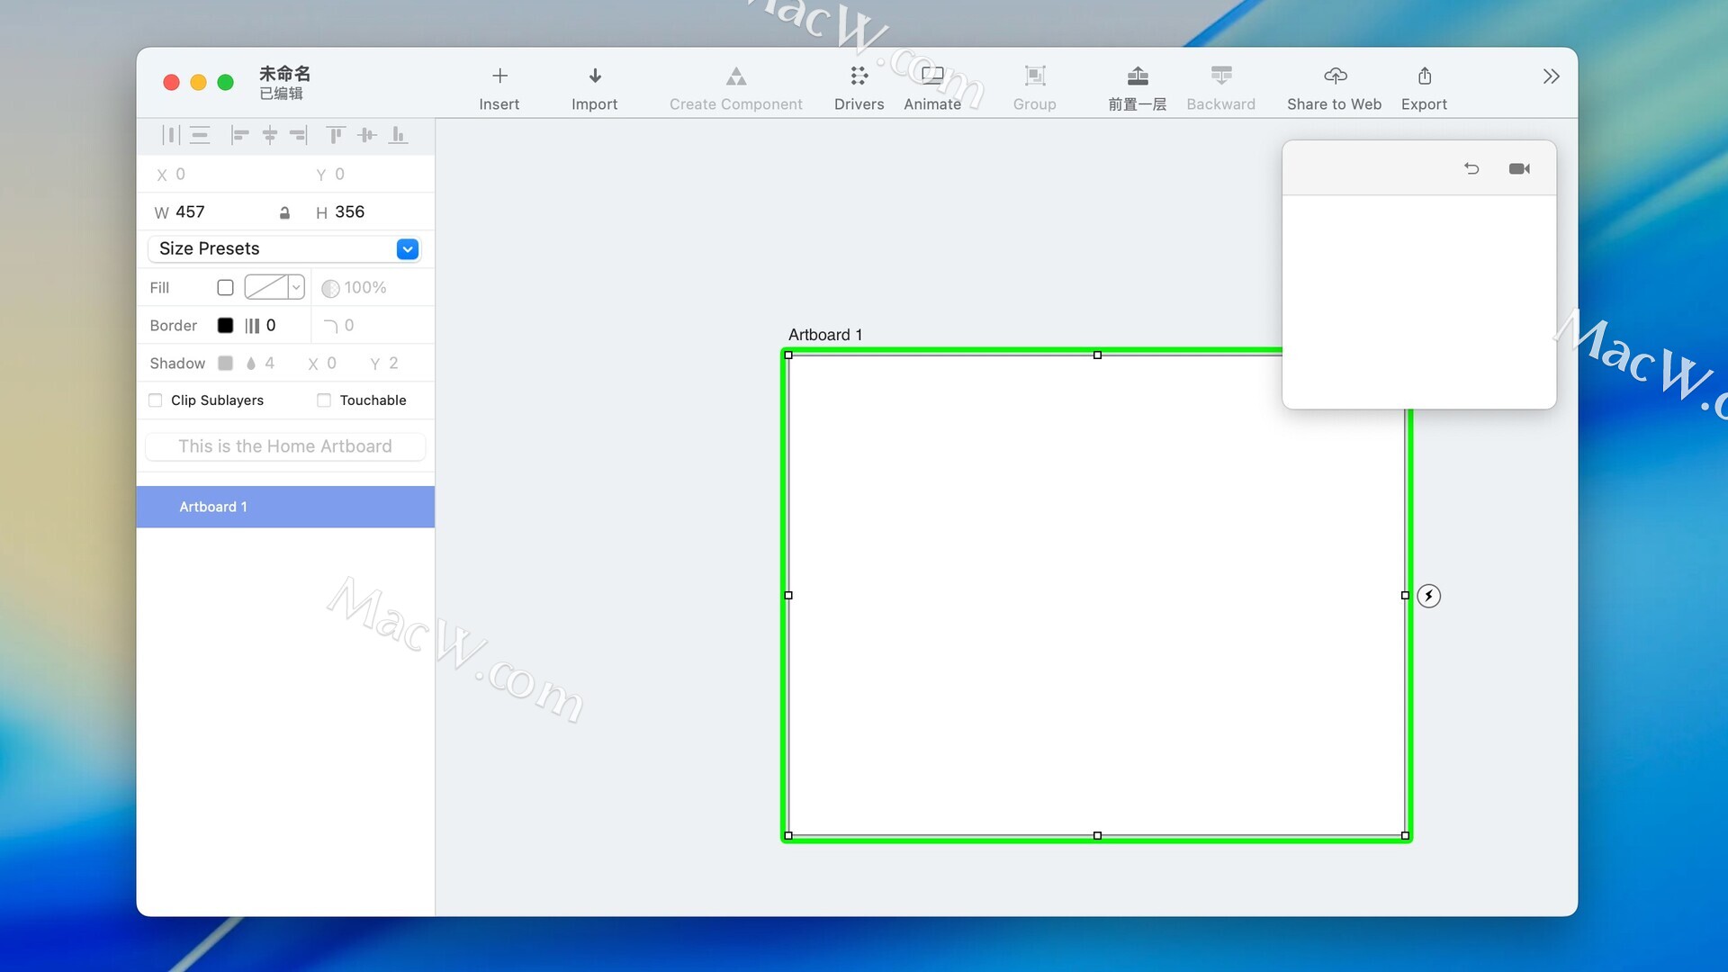Open the Drivers panel icon
1728x972 pixels.
click(x=859, y=76)
